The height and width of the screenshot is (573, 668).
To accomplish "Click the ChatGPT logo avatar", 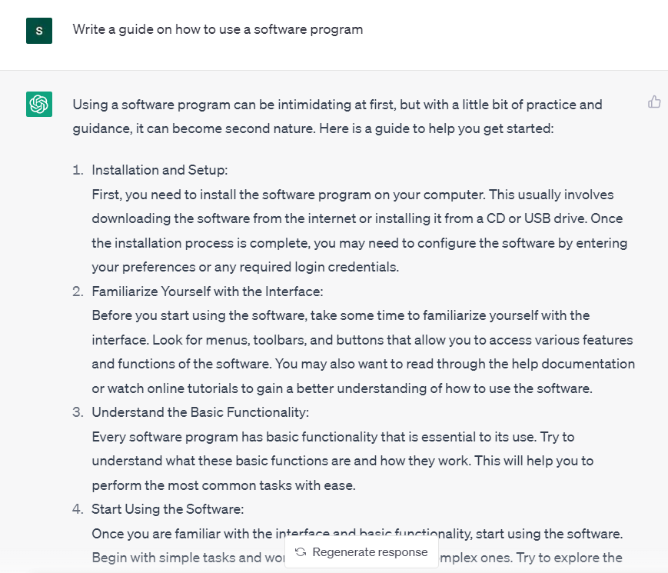I will pos(38,104).
